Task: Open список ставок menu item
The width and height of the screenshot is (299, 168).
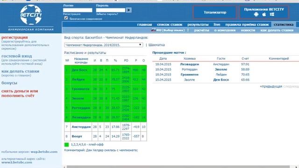Action: [x=170, y=25]
